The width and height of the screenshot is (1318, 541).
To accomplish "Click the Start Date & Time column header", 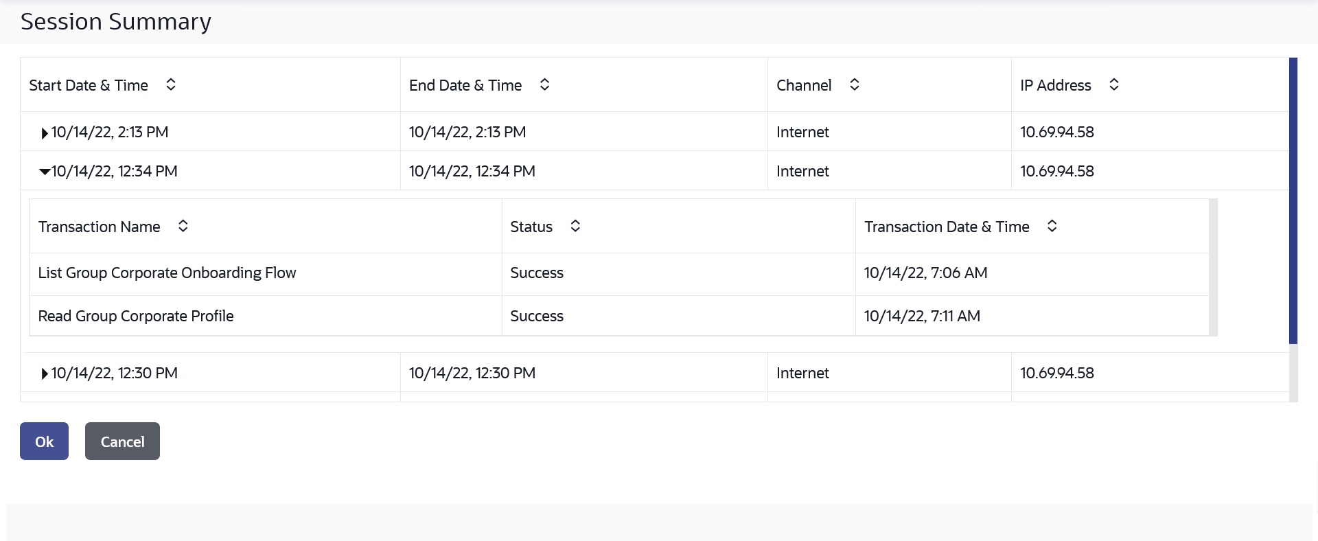I will point(89,85).
